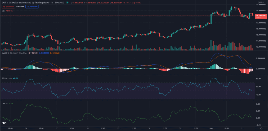
Task: Select the RSI 14 close legend
Action: point(7,78)
